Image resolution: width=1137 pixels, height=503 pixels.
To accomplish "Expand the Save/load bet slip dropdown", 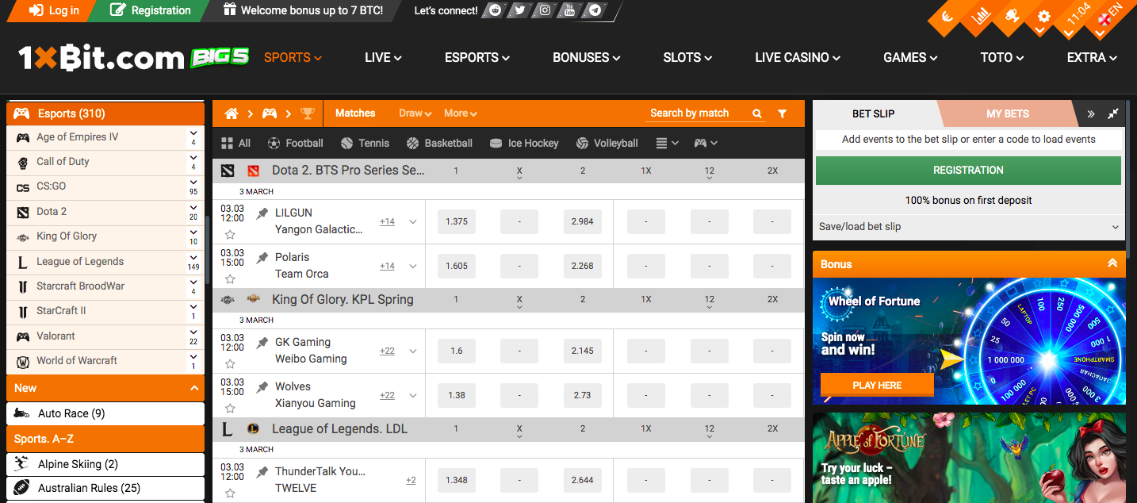I will coord(968,226).
